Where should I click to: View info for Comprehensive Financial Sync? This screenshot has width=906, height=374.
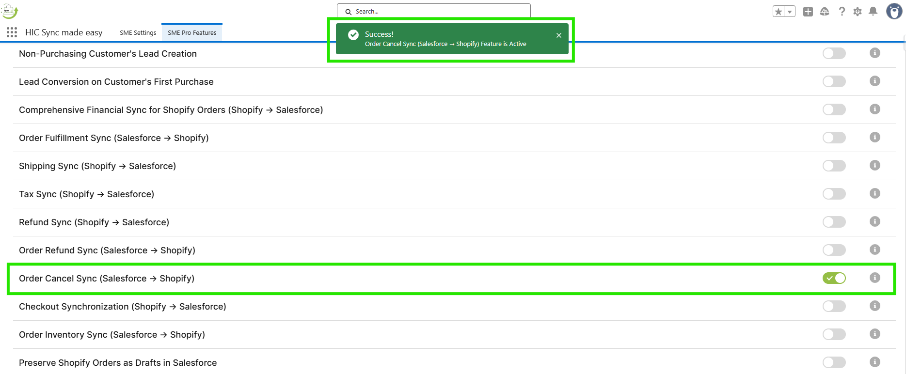tap(875, 109)
